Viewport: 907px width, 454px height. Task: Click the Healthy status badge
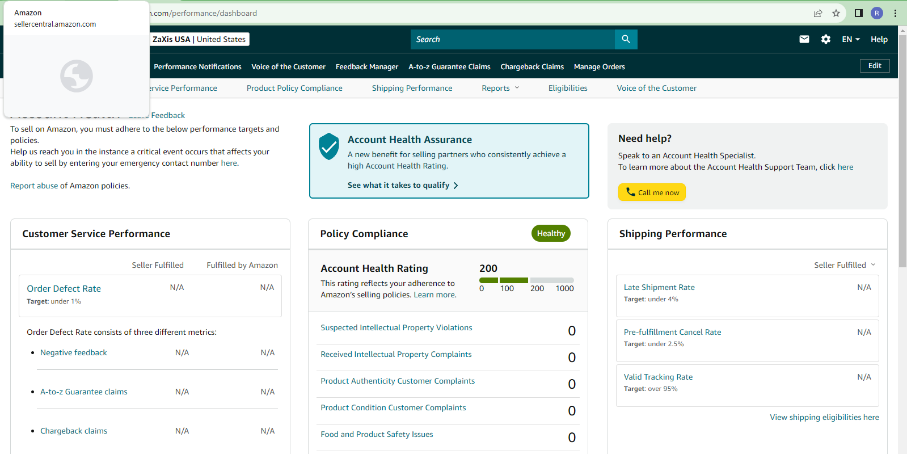(x=551, y=233)
